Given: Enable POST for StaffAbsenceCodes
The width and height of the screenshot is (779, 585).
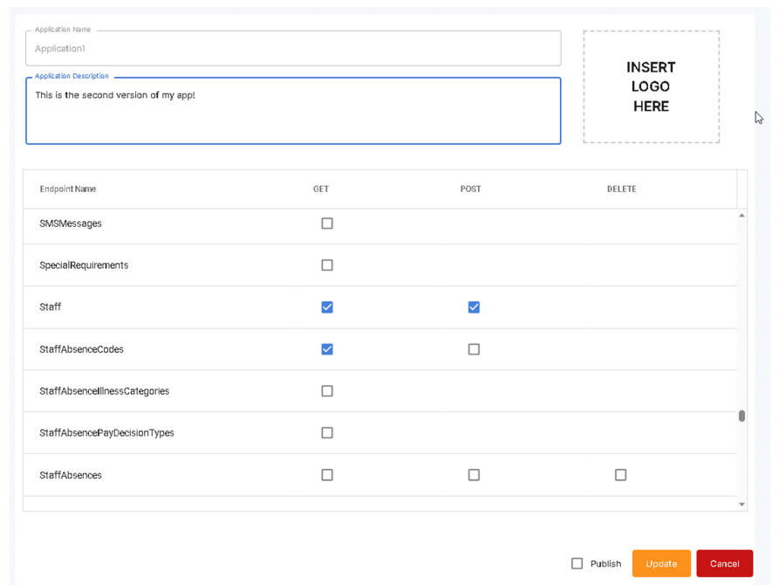Looking at the screenshot, I should pyautogui.click(x=474, y=349).
